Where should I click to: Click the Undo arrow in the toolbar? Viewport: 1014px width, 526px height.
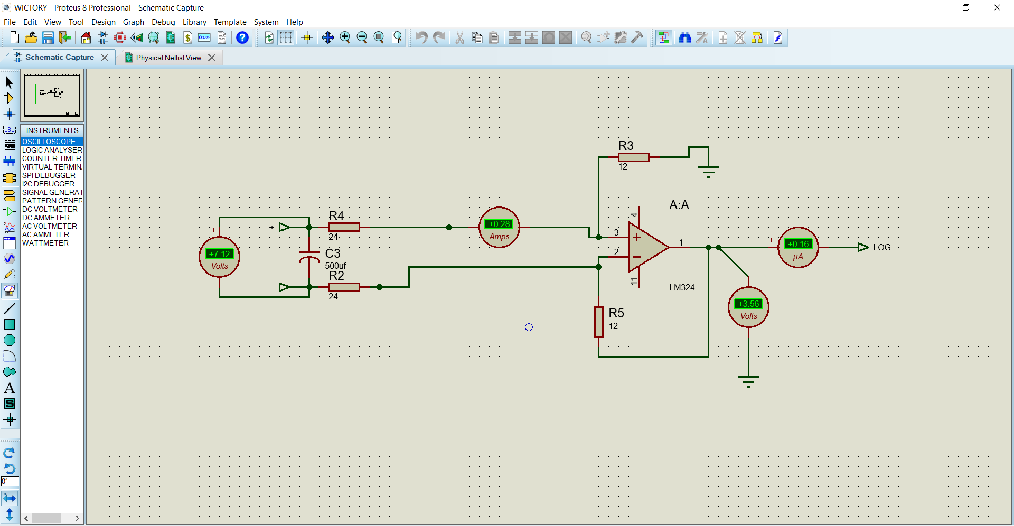tap(421, 37)
